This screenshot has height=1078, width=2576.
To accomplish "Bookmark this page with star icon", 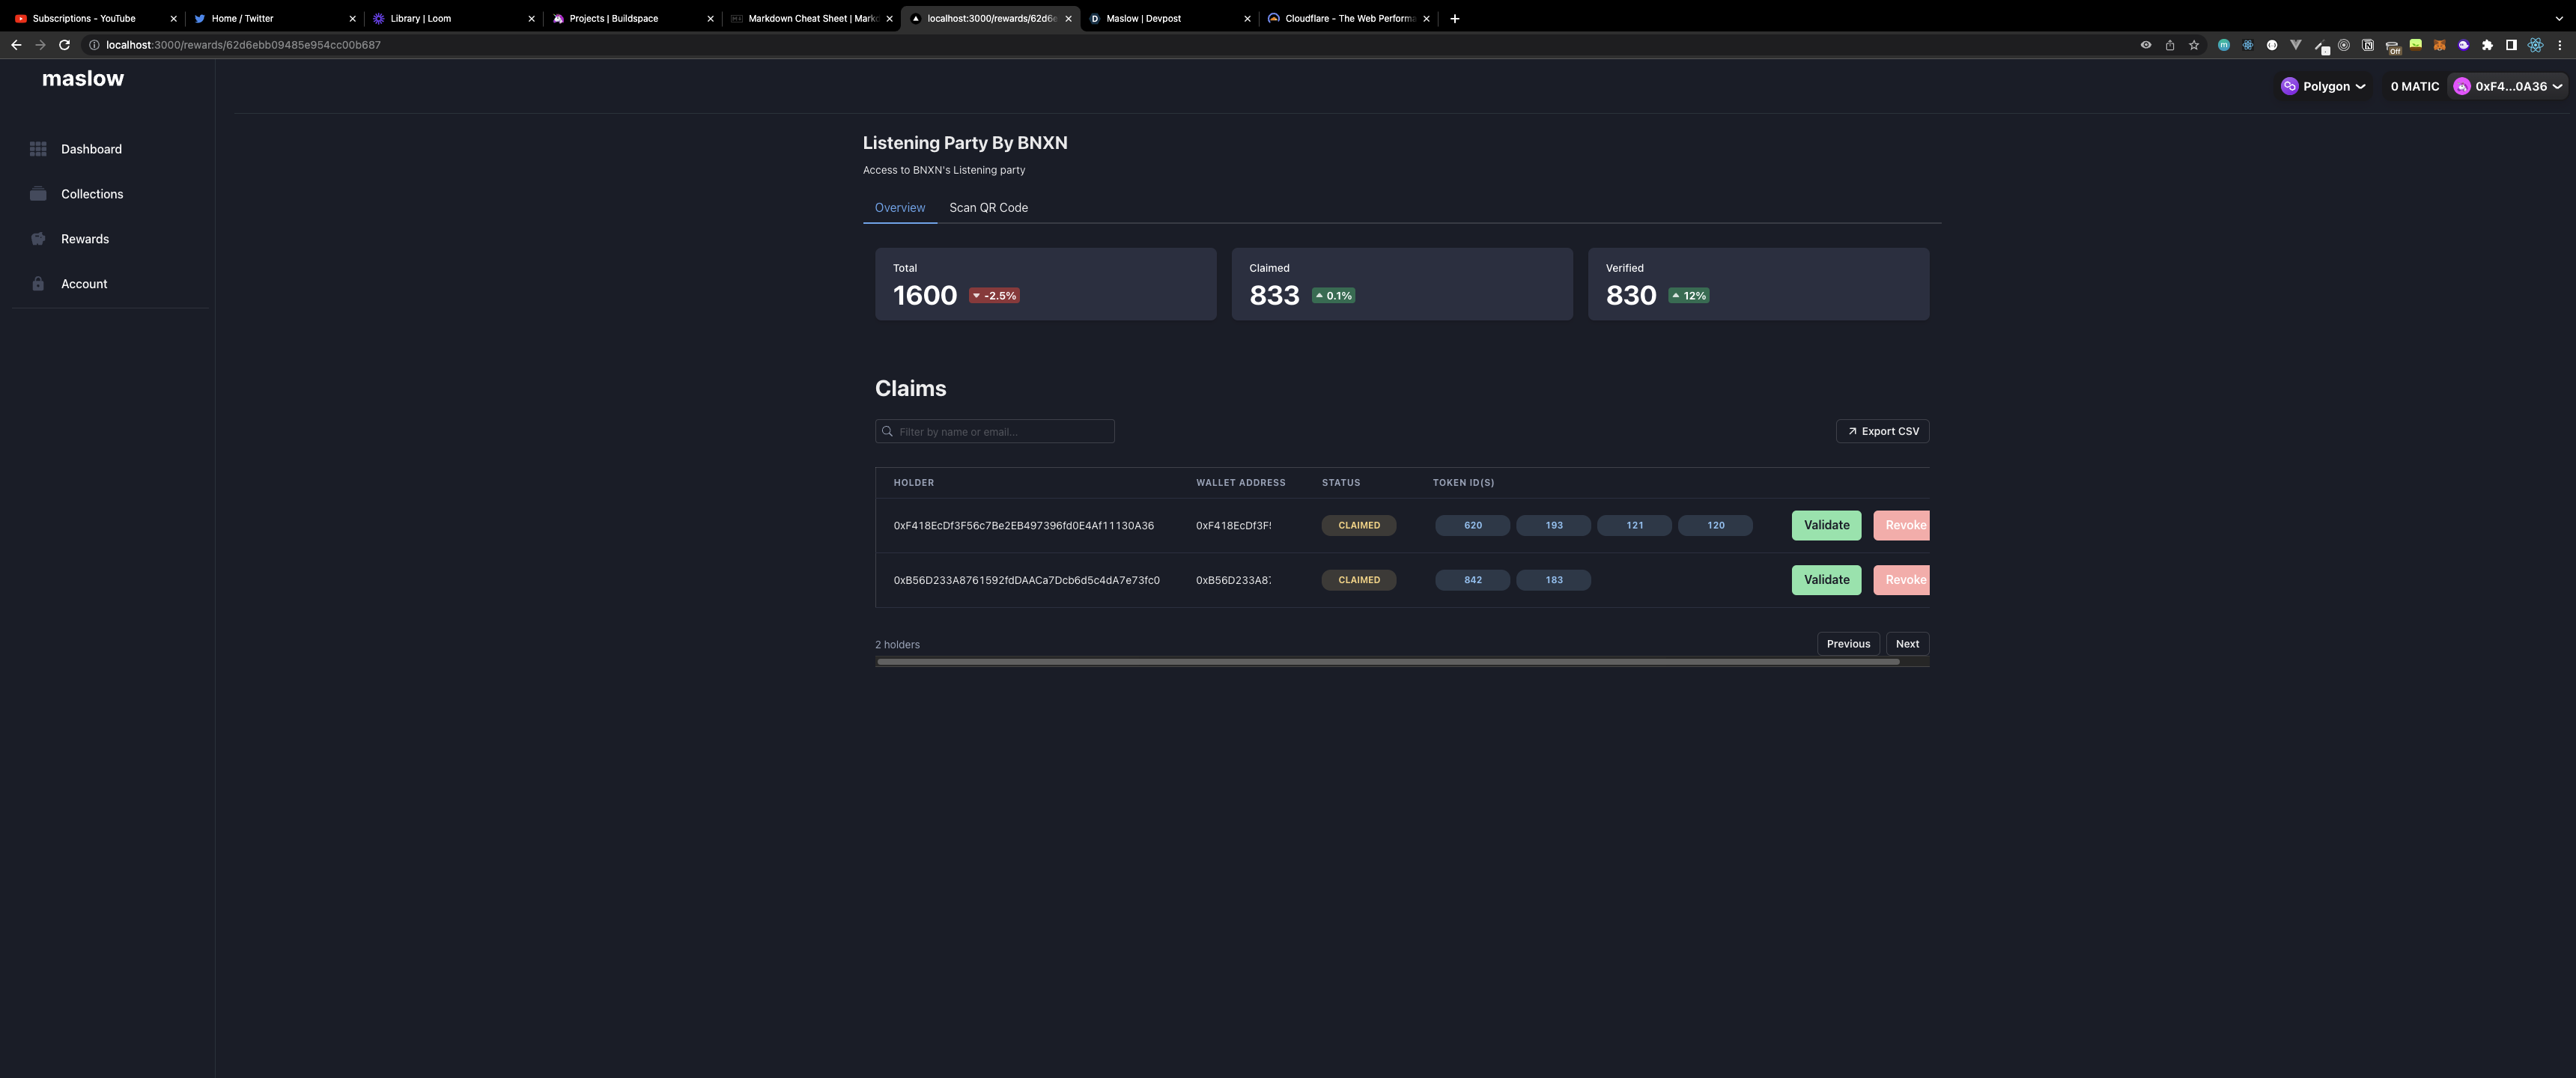I will click(x=2194, y=45).
